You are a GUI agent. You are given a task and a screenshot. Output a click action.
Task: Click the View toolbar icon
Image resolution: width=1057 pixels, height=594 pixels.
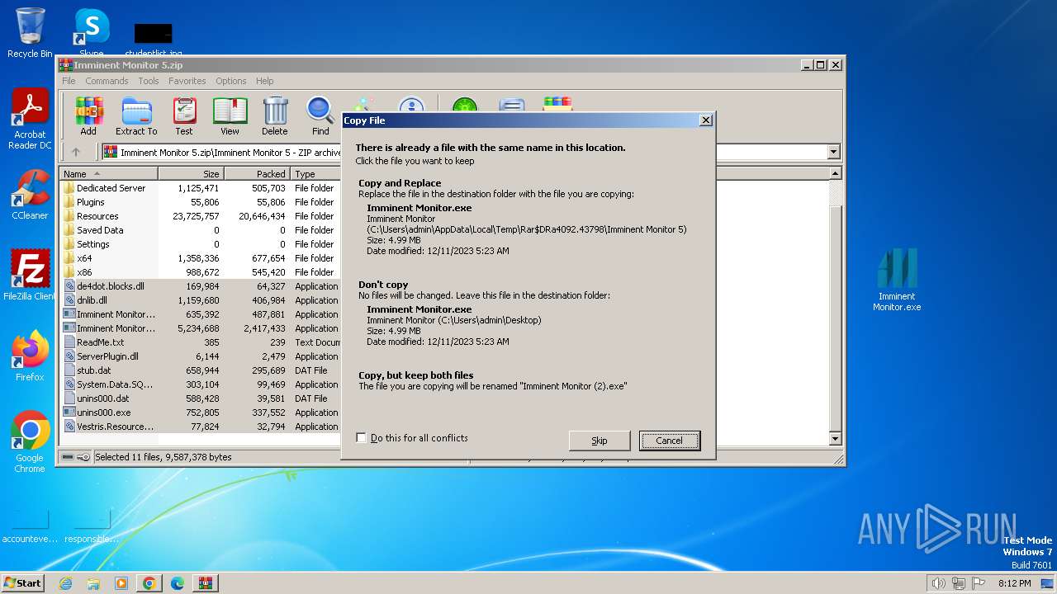tap(230, 115)
